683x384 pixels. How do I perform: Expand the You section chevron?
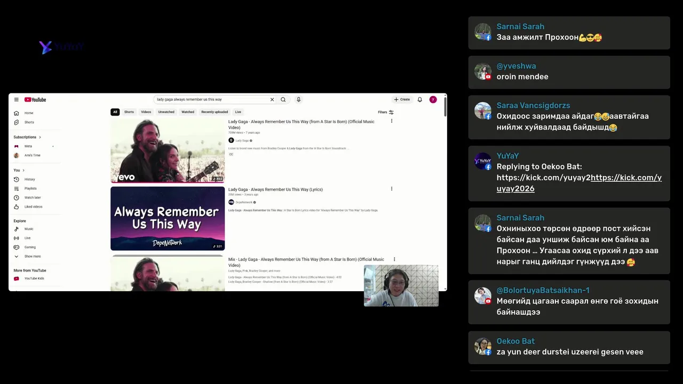(23, 170)
